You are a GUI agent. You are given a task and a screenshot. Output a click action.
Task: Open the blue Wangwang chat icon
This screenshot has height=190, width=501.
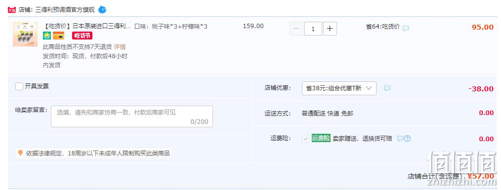click(x=102, y=9)
